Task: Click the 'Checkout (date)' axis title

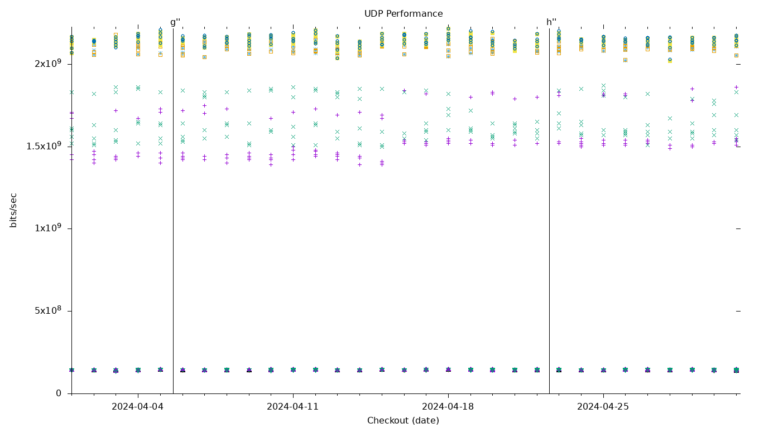Action: [403, 421]
